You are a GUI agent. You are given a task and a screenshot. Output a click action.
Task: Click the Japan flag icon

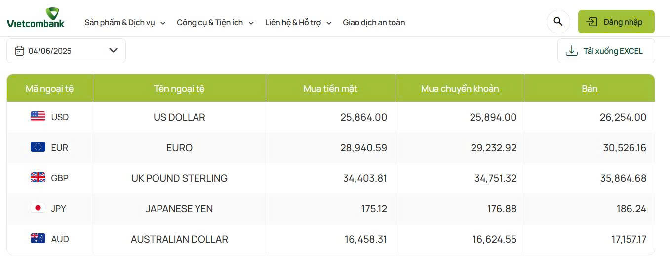click(38, 208)
